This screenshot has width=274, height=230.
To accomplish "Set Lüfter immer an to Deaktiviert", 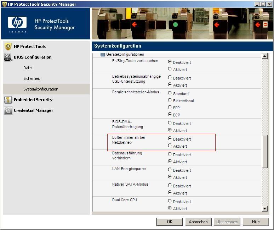I will click(170, 138).
